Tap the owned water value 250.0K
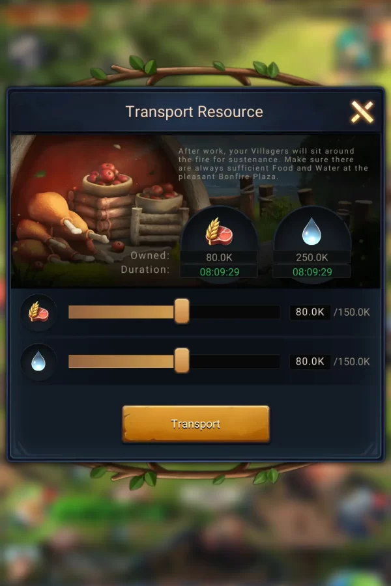 (x=311, y=257)
